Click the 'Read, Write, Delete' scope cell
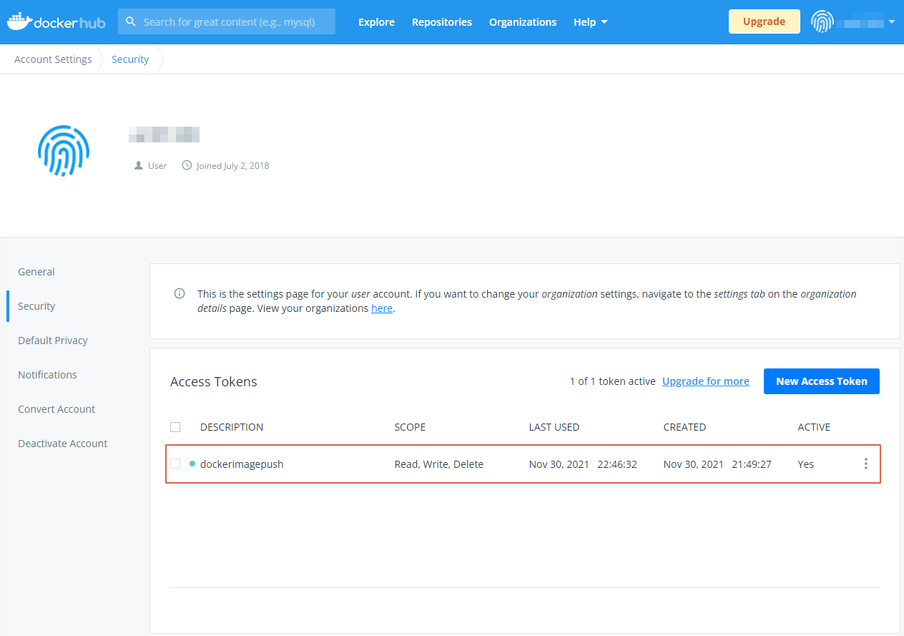The width and height of the screenshot is (904, 636). 439,464
